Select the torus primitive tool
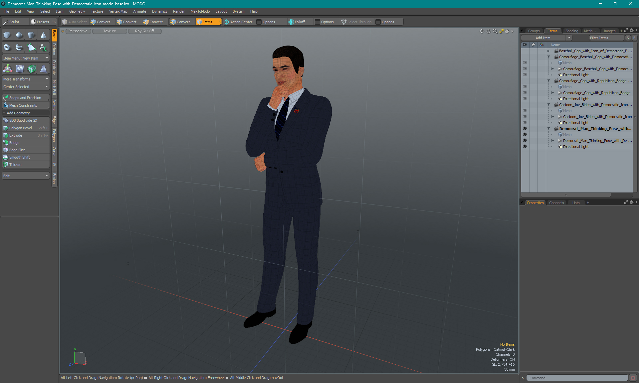 7,48
